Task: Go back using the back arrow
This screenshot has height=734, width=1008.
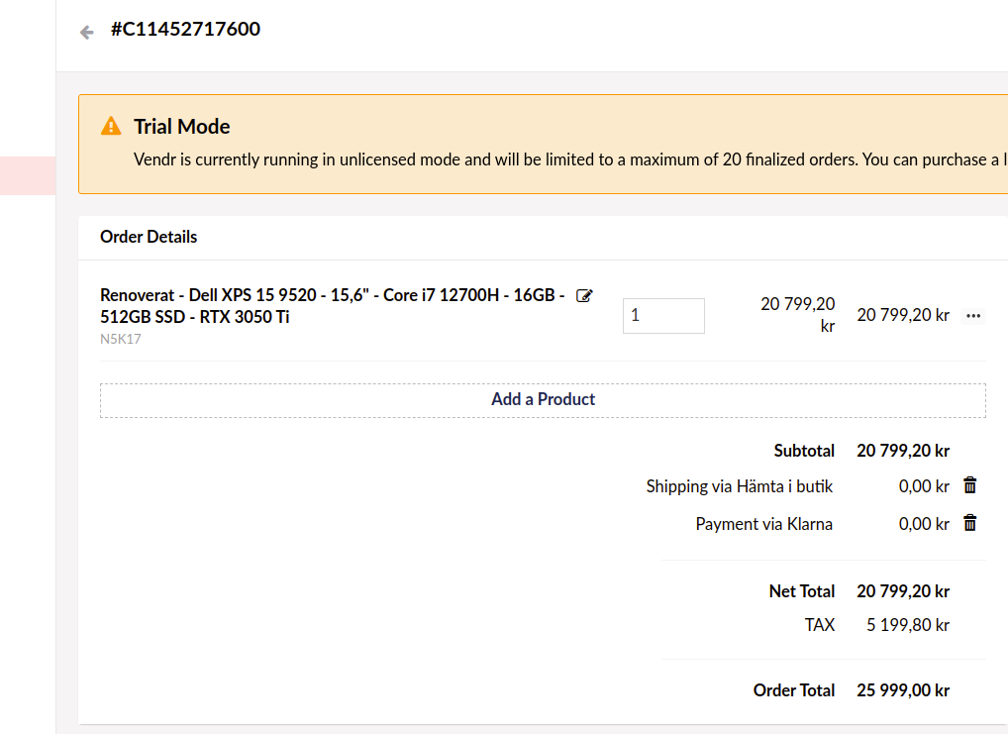Action: (x=86, y=32)
